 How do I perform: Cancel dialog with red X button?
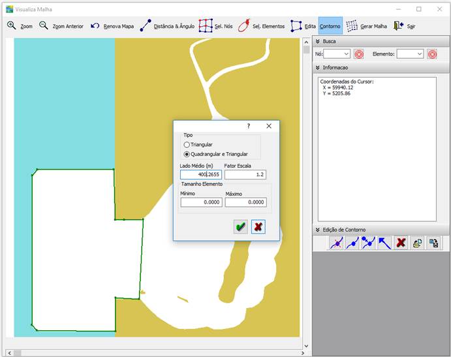[x=258, y=226]
